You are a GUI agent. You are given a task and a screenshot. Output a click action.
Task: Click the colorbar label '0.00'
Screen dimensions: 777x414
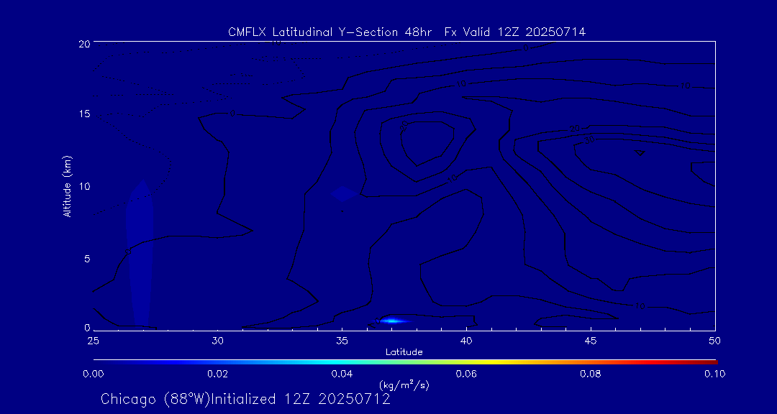point(93,374)
